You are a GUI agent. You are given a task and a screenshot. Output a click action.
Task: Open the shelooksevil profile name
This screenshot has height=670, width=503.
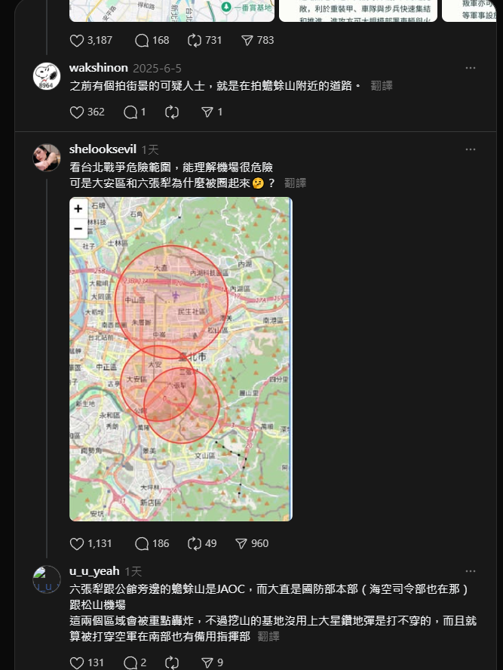pos(103,149)
